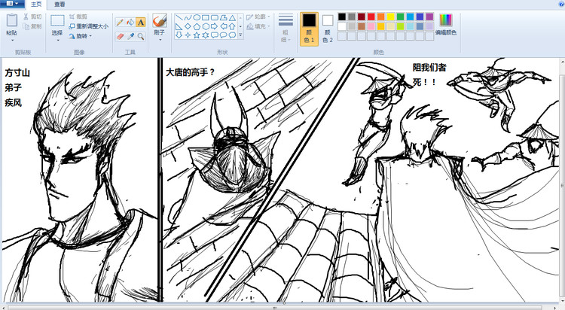Open the Edit colors (编辑颜色) dialog

click(x=446, y=24)
